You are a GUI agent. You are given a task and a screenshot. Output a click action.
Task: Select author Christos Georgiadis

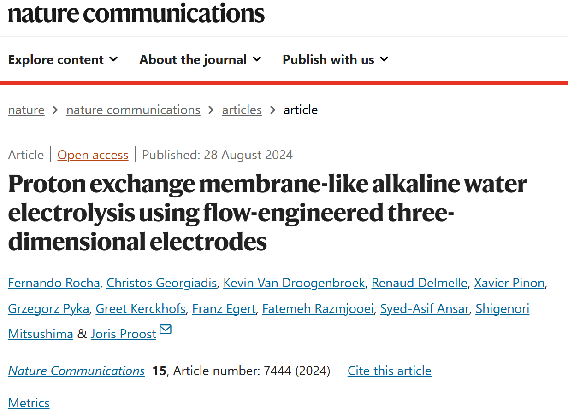[161, 283]
